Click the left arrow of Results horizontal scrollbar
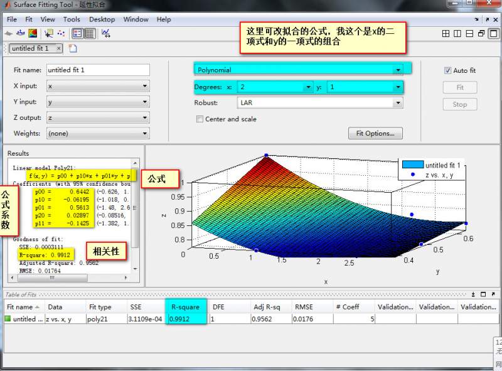The width and height of the screenshot is (502, 371). click(x=13, y=277)
